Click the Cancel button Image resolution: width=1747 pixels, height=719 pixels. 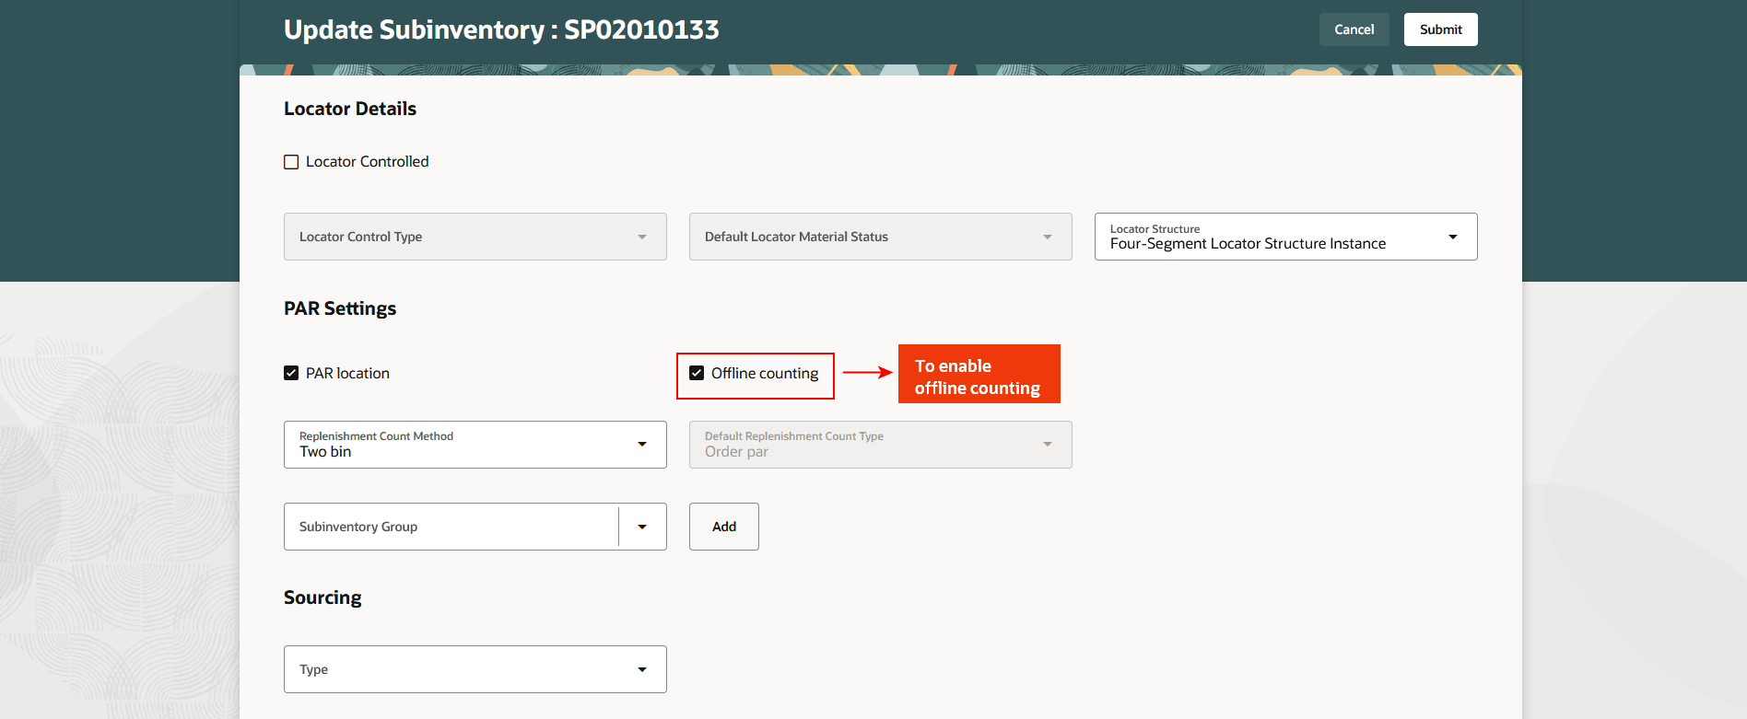point(1354,29)
